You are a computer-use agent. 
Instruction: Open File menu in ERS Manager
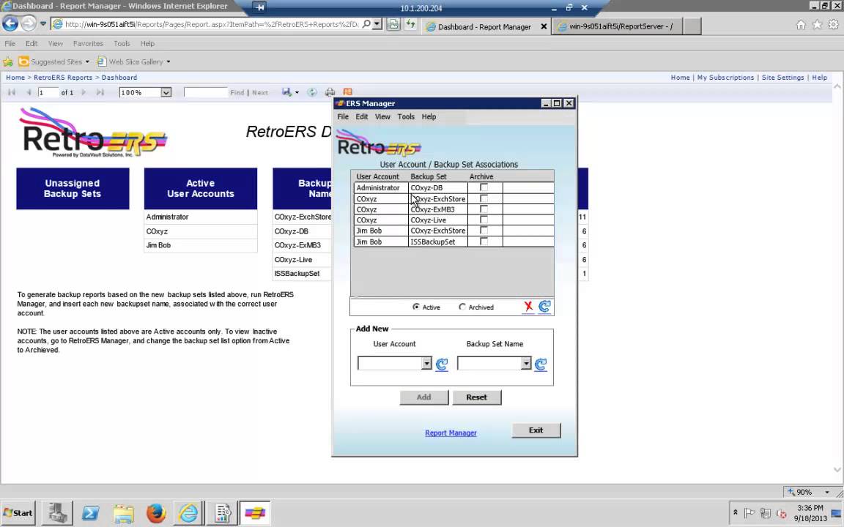point(343,116)
